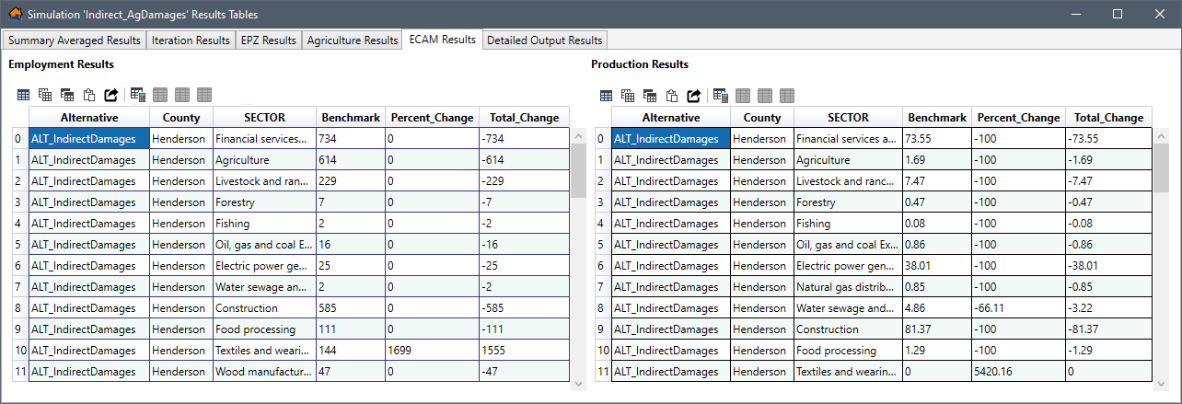The image size is (1182, 404).
Task: Open the Iteration Results tab
Action: click(191, 40)
